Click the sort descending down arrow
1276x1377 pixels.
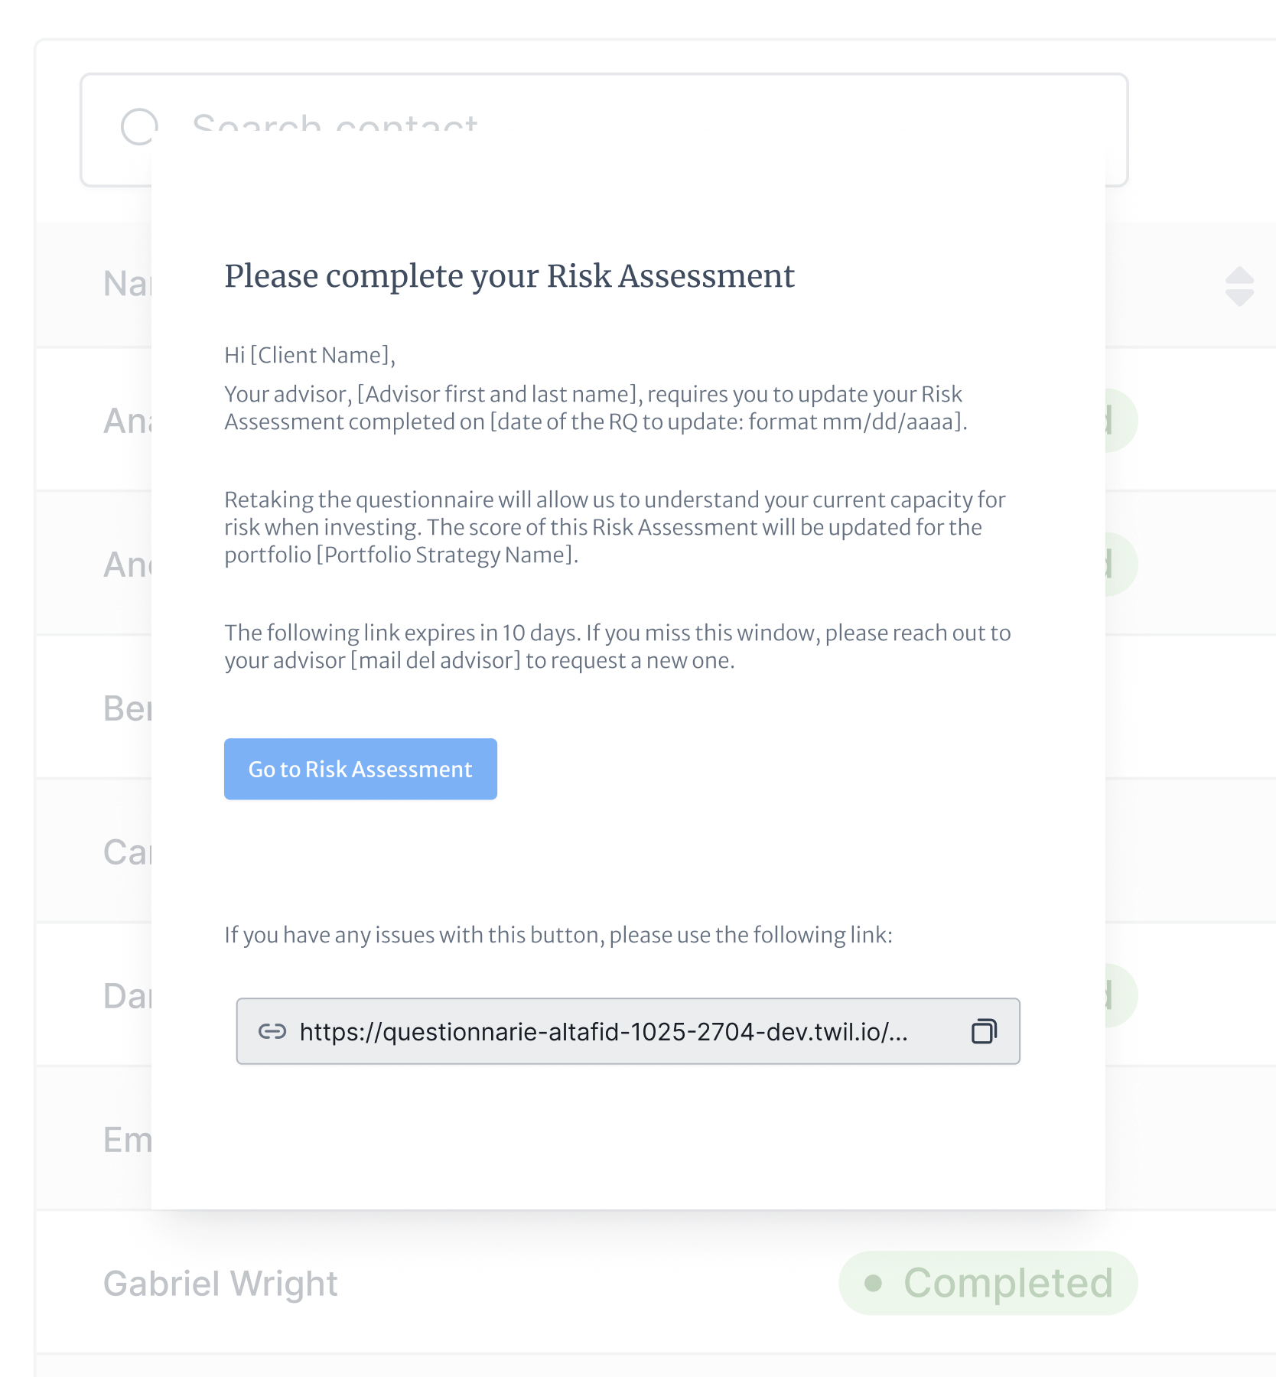coord(1239,298)
